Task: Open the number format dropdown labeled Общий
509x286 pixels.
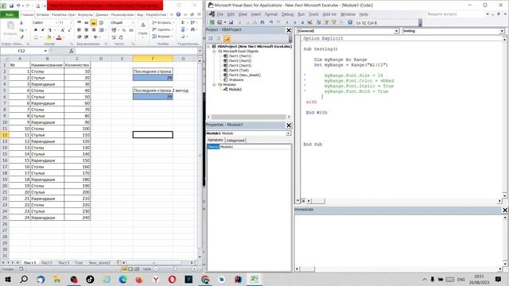Action: click(132, 23)
